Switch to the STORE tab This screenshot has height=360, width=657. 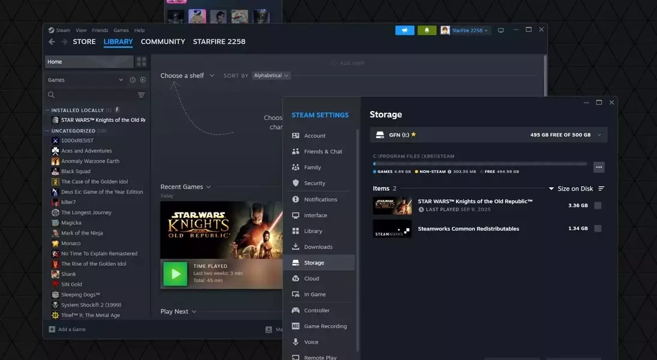[84, 42]
